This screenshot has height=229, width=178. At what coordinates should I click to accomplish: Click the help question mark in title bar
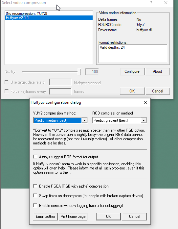click(151, 3)
